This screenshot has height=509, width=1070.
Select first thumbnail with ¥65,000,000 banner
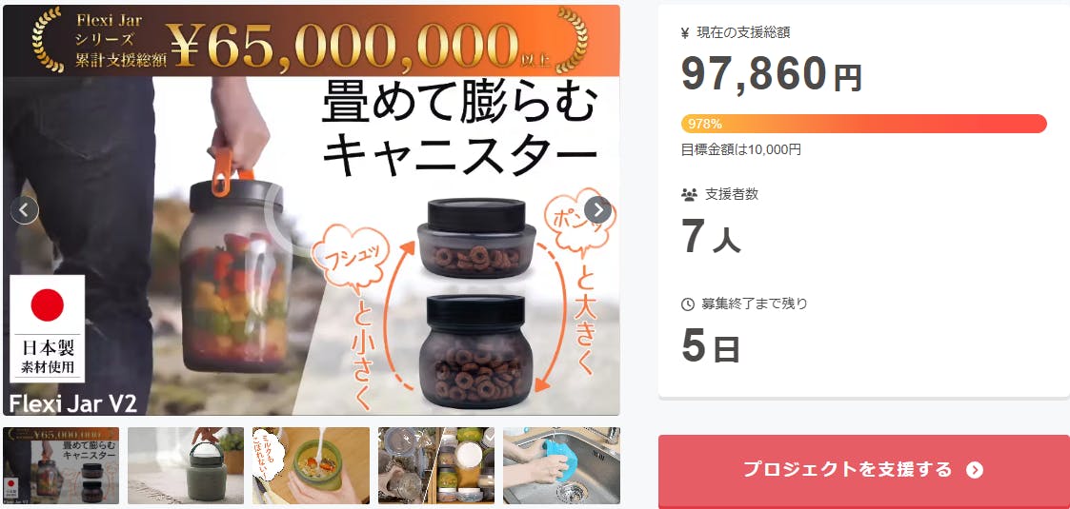point(61,465)
